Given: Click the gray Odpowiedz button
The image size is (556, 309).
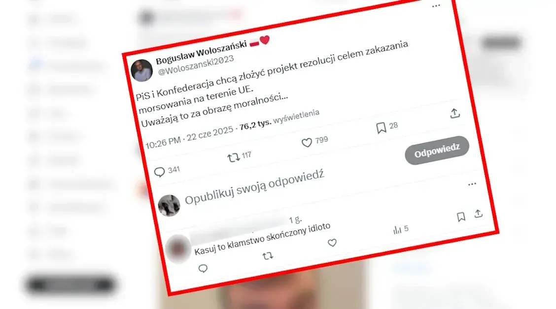Looking at the screenshot, I should [x=437, y=151].
